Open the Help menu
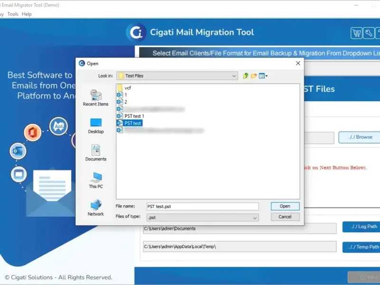Image resolution: width=380 pixels, height=285 pixels. (x=27, y=14)
